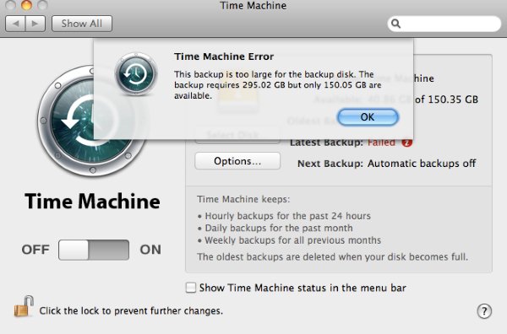Click the large Time Machine clock icon

92,121
